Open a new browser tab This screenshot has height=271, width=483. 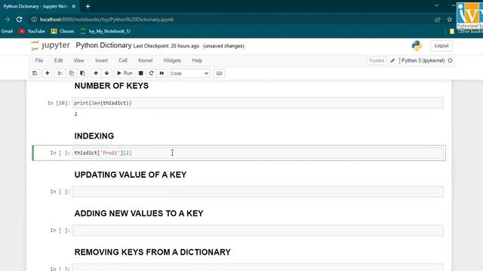[x=88, y=6]
